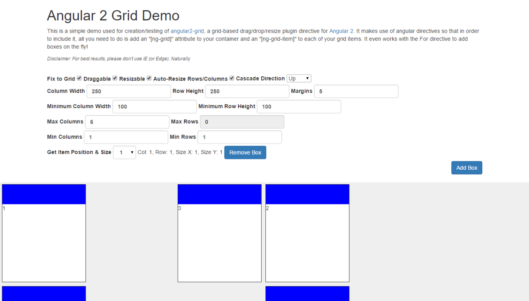Click the Angular 2 Grid Demo heading
Viewport: 529px width, 301px height.
point(113,16)
